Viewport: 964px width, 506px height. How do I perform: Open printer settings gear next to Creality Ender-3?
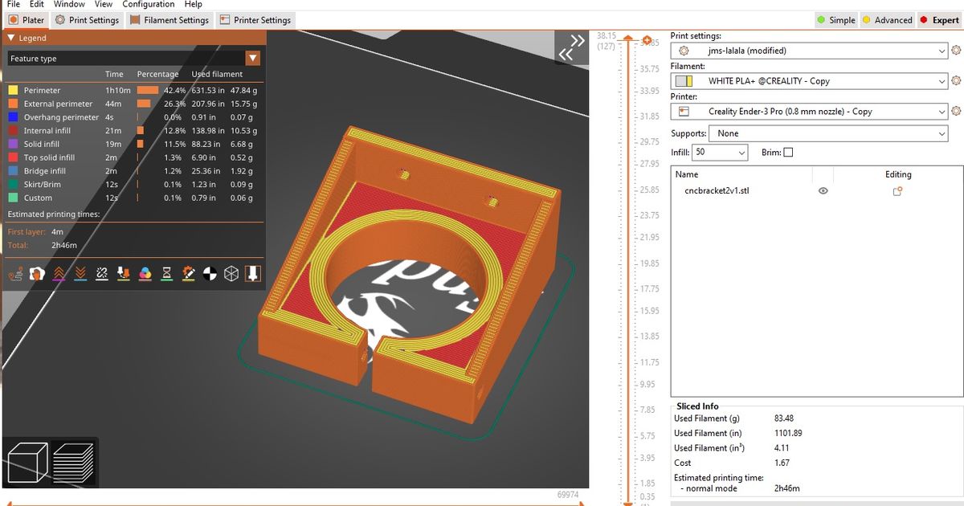956,111
